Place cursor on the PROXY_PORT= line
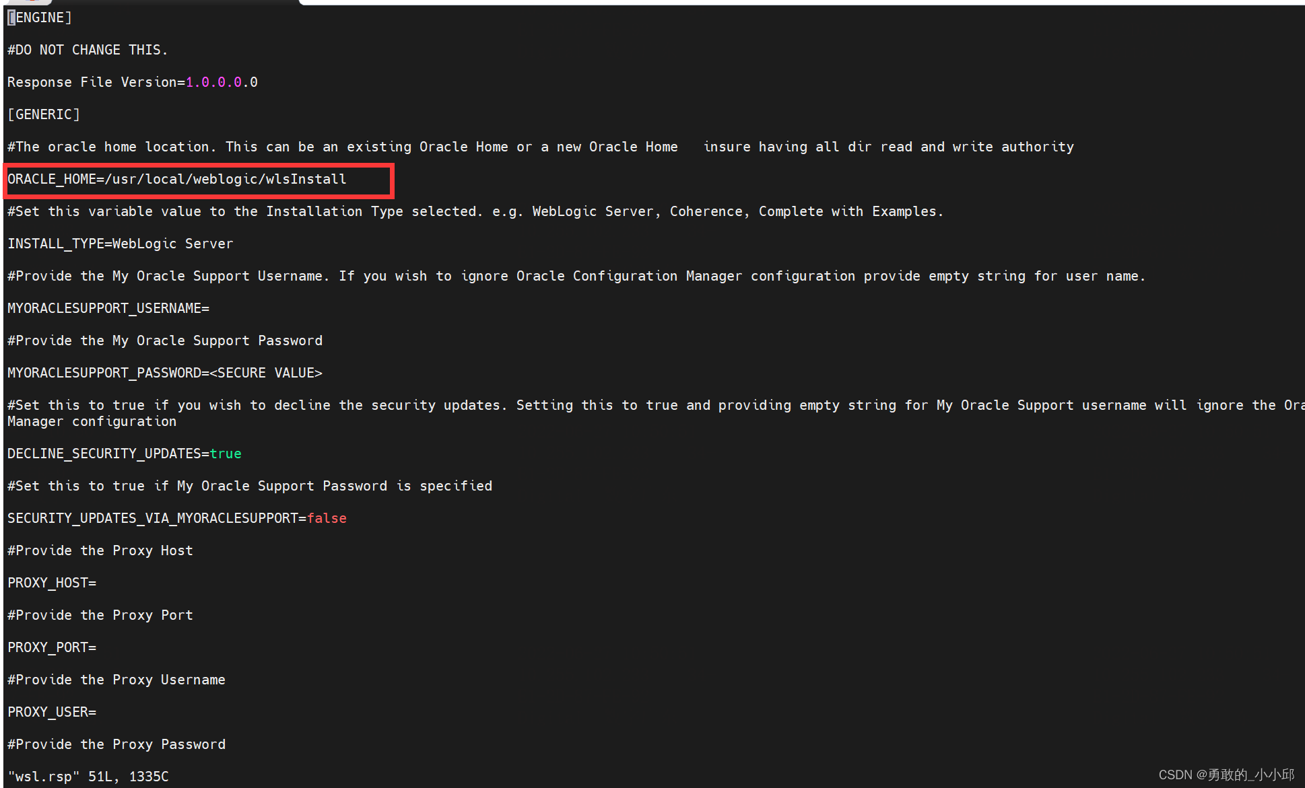The width and height of the screenshot is (1305, 788). (x=52, y=647)
